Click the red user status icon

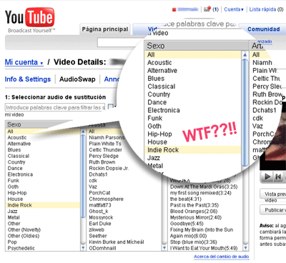coord(174,9)
